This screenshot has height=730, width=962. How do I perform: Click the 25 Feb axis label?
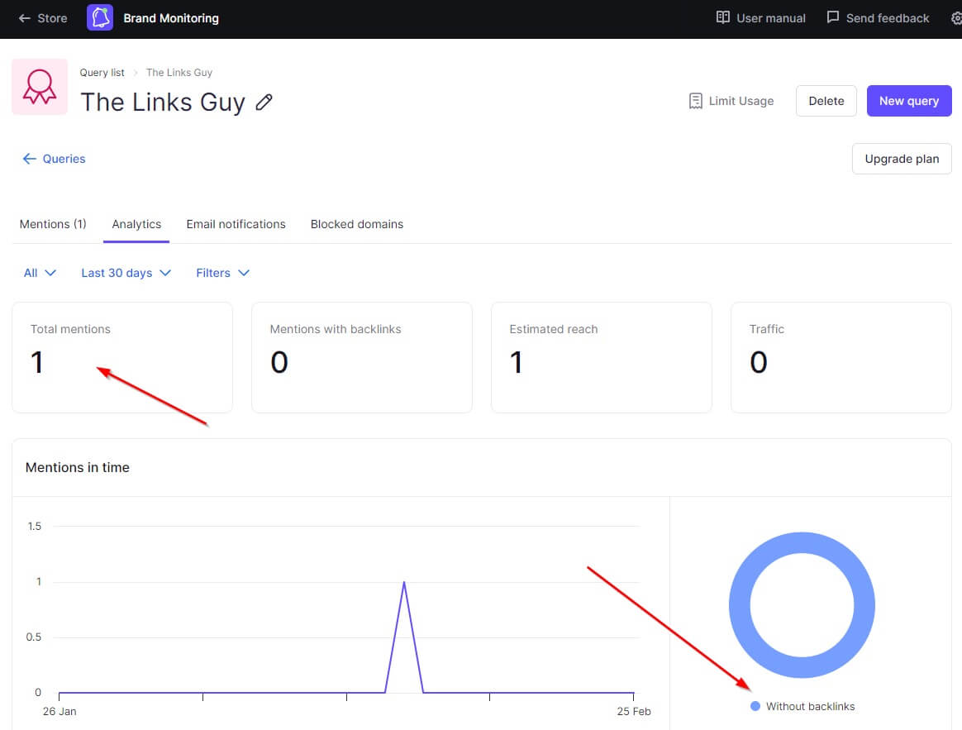634,711
